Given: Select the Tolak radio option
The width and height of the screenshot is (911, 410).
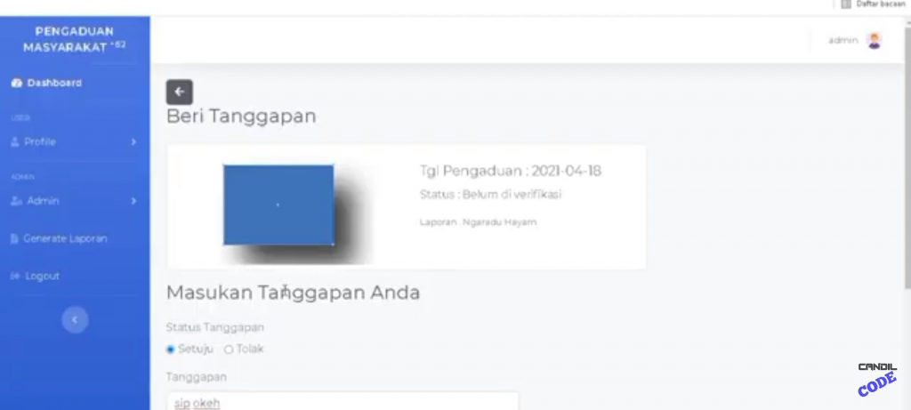Looking at the screenshot, I should coord(229,350).
